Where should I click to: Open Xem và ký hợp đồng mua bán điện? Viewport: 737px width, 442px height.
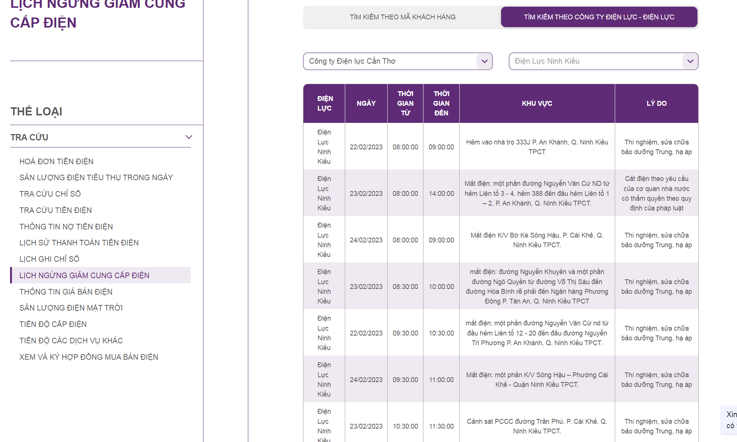[x=89, y=357]
